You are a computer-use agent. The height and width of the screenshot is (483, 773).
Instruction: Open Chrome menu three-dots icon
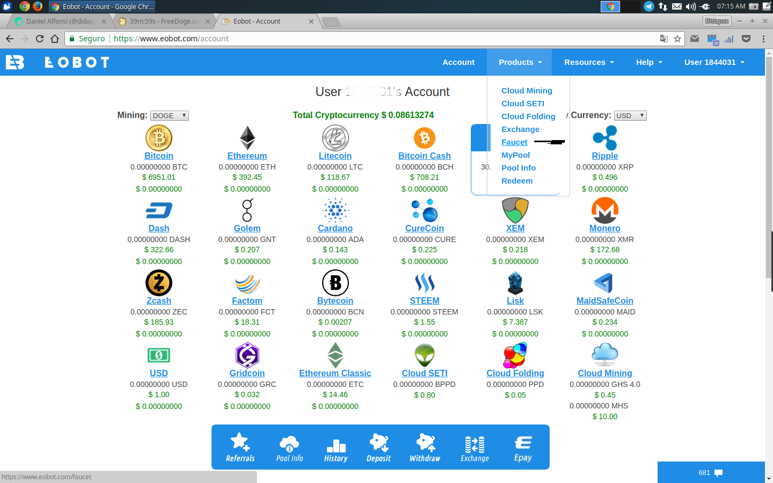pos(763,39)
